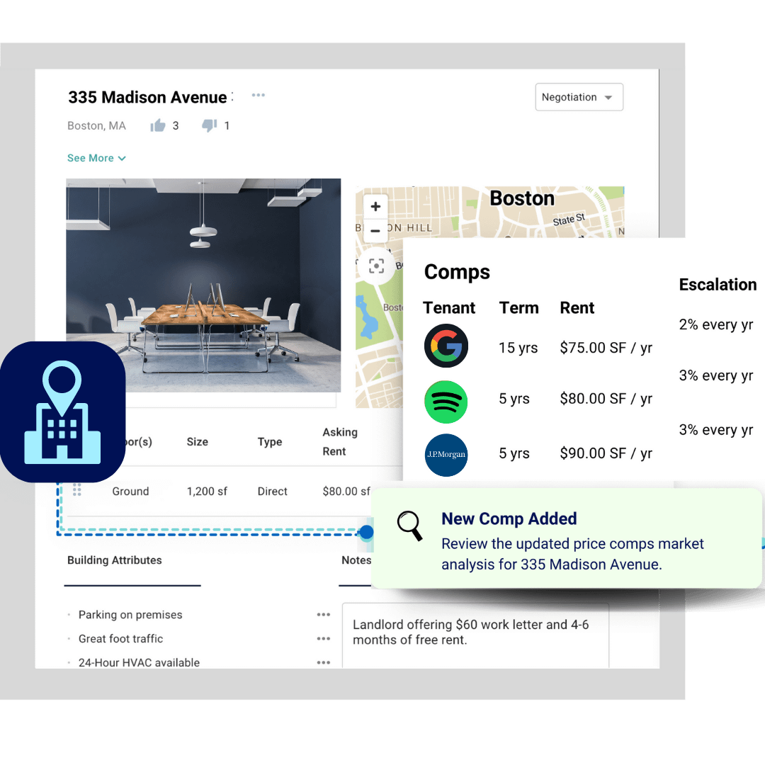Screen dimensions: 765x765
Task: Zoom out on the Boston map
Action: click(375, 231)
